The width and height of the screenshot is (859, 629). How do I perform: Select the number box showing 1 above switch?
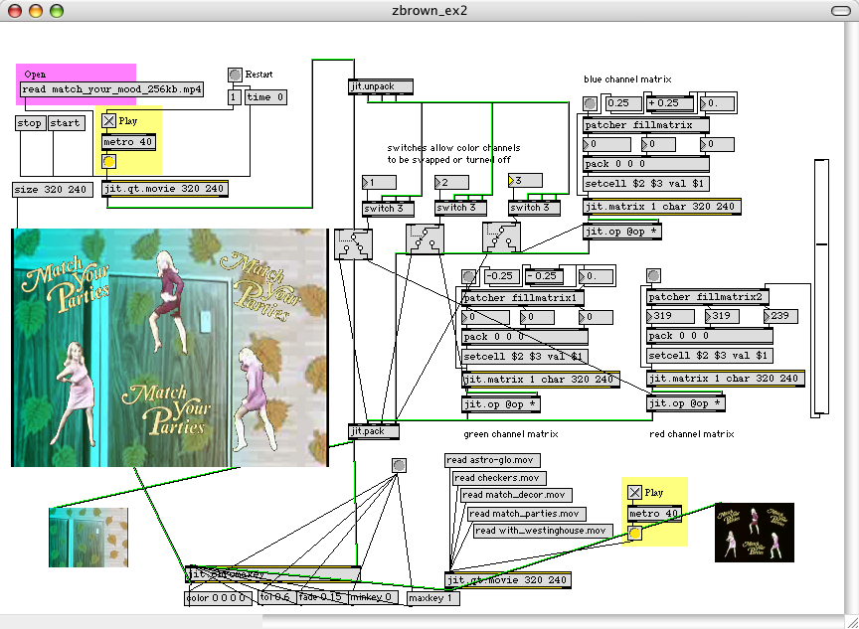pos(379,183)
